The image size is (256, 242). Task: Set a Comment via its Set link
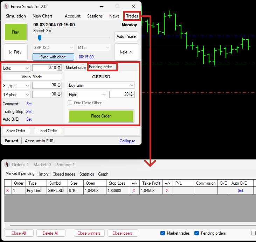pyautogui.click(x=29, y=104)
